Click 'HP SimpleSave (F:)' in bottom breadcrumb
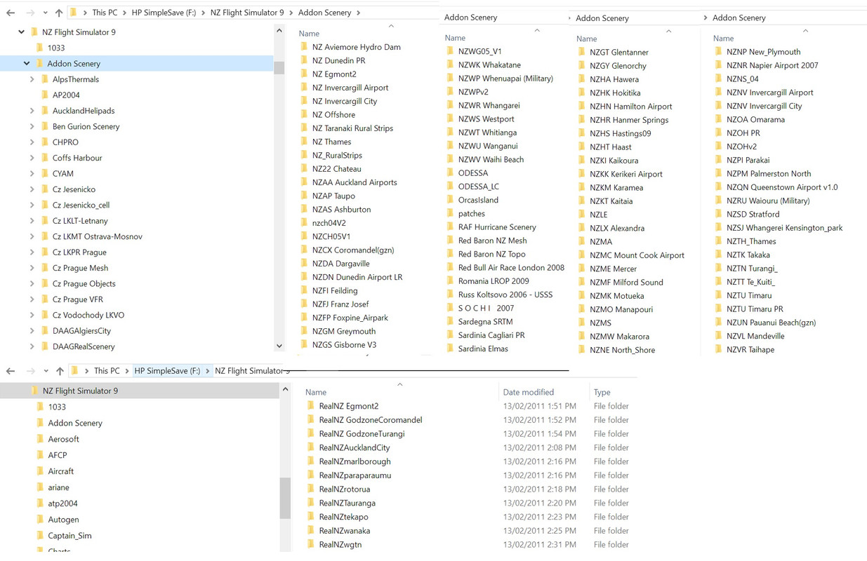Viewport: 867px width, 561px height. [167, 371]
